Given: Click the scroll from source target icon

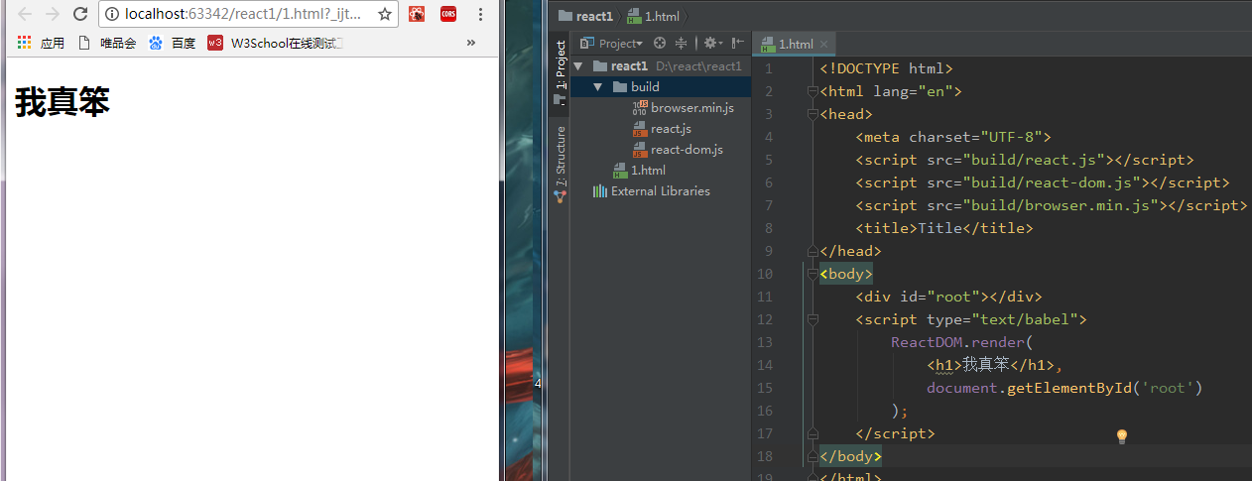Looking at the screenshot, I should 658,44.
